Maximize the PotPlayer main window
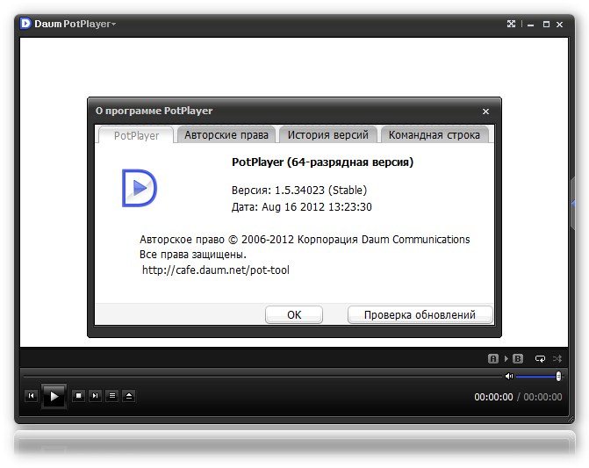This screenshot has width=589, height=468. 546,25
